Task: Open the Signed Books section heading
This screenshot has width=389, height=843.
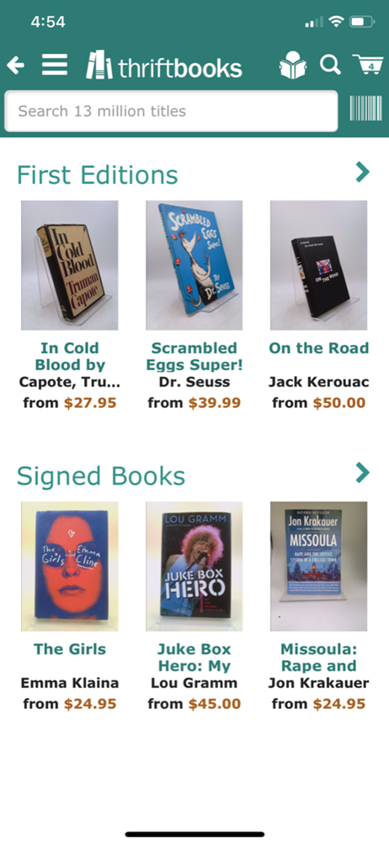Action: pyautogui.click(x=101, y=475)
